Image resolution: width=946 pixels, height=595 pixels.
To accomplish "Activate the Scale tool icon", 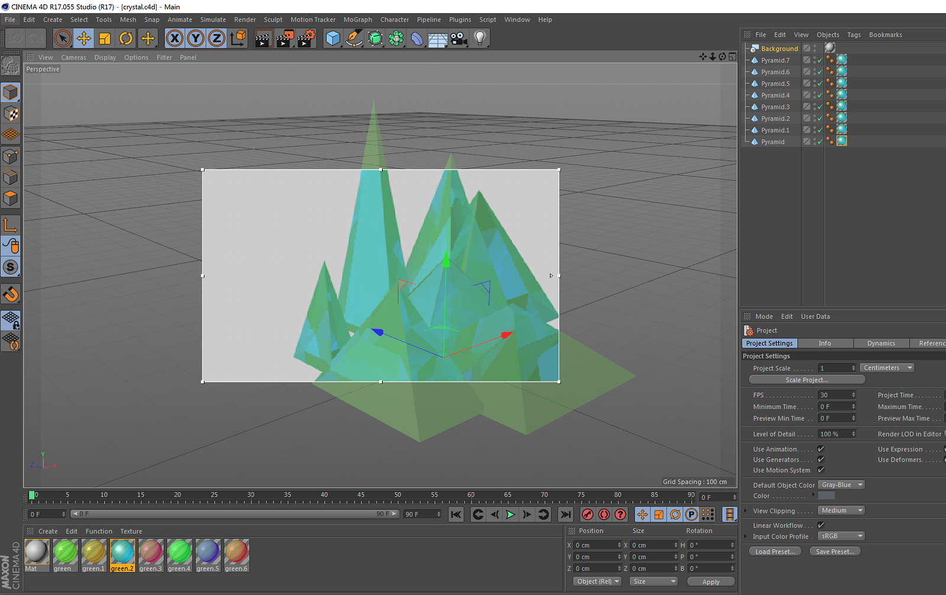I will point(105,38).
